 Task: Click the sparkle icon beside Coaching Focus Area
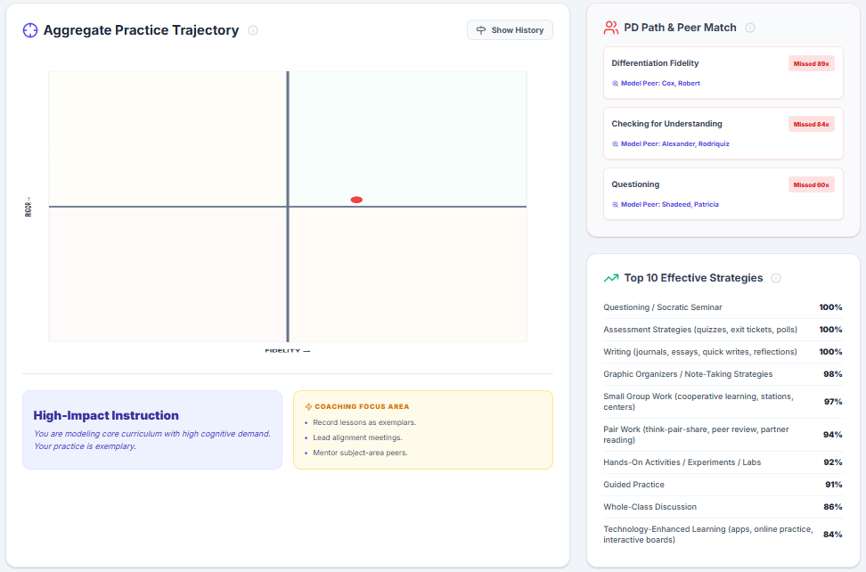pos(308,406)
